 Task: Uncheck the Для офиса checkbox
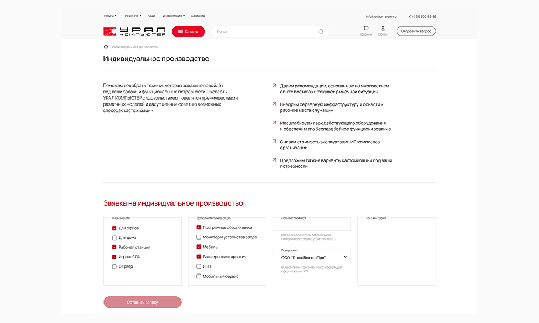[114, 228]
